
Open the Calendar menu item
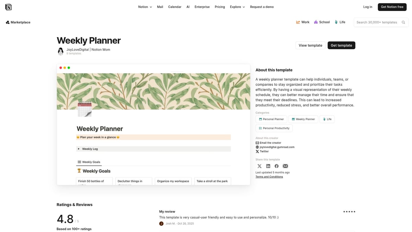click(x=175, y=7)
